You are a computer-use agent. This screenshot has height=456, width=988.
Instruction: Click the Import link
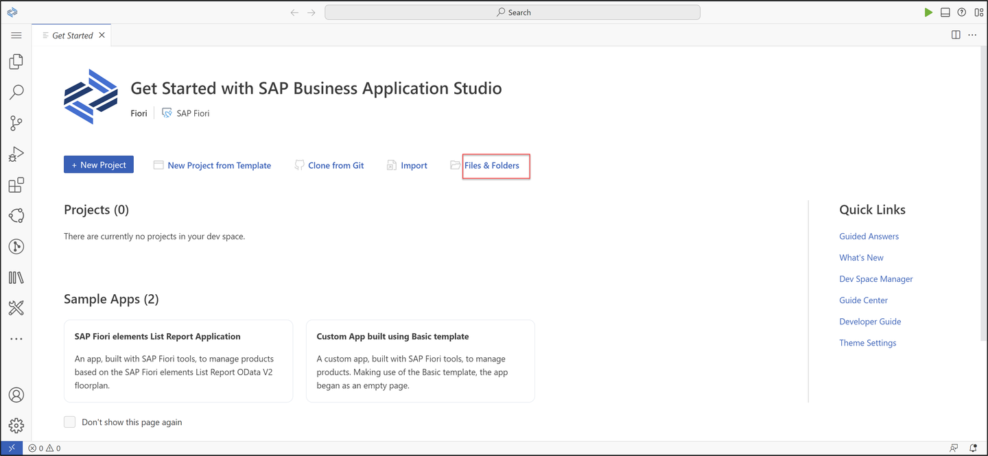(407, 165)
